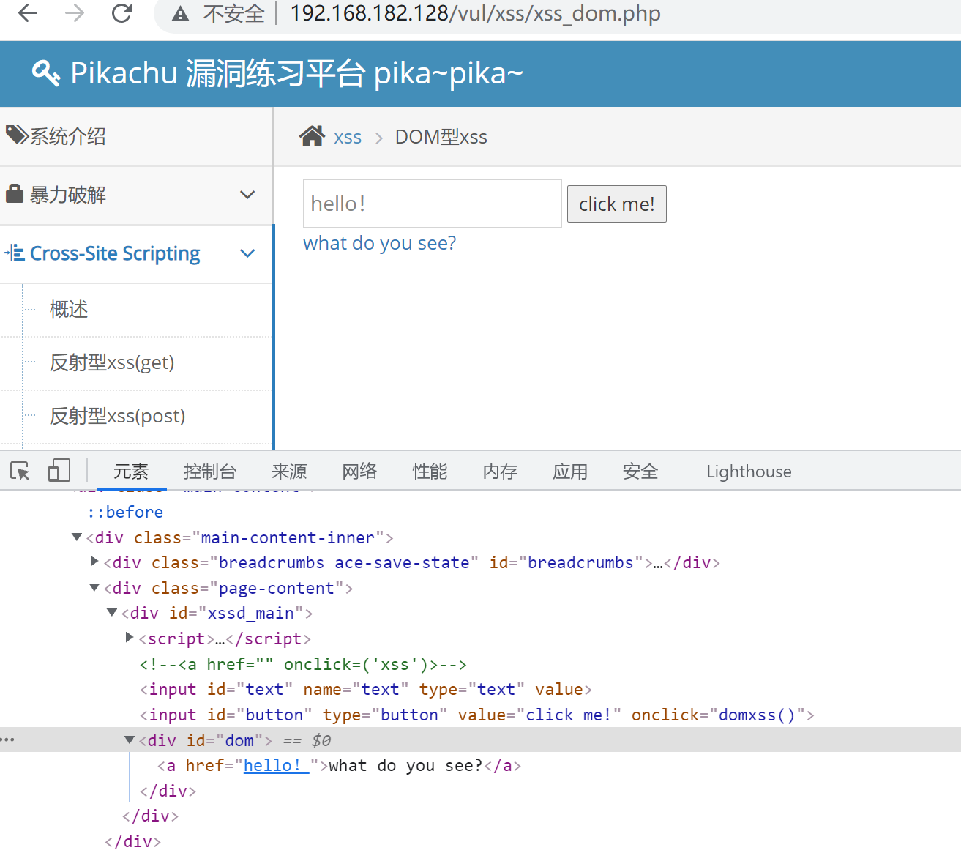Select the HTML comment node with onclick xss
961x853 pixels.
pos(303,664)
